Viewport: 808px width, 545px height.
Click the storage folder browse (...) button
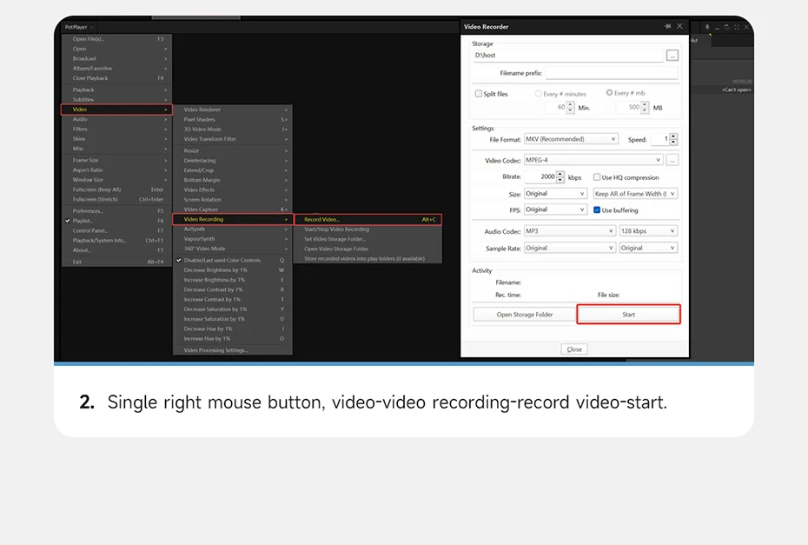tap(672, 55)
